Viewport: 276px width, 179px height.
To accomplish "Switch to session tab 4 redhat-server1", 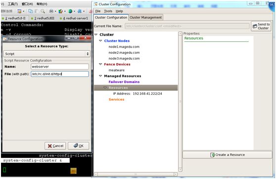I will (74, 18).
